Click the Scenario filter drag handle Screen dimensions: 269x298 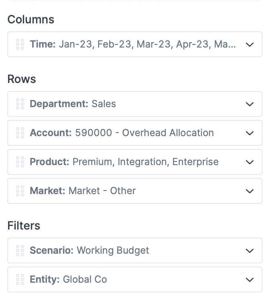coord(20,250)
